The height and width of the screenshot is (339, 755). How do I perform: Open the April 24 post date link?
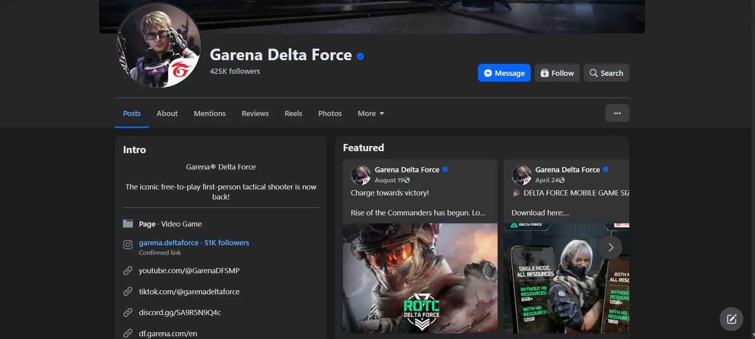[547, 180]
